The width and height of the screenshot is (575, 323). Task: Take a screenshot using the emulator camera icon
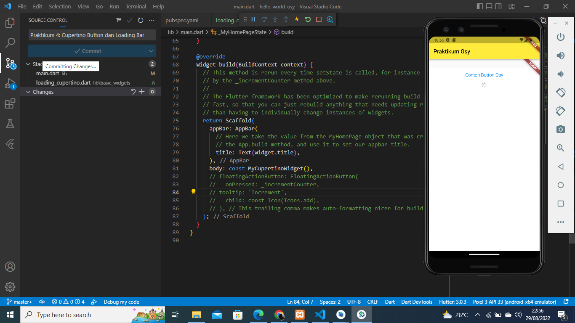pos(560,130)
